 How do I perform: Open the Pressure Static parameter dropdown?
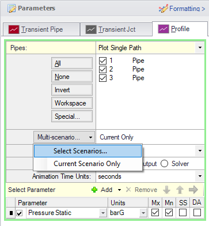(103, 213)
